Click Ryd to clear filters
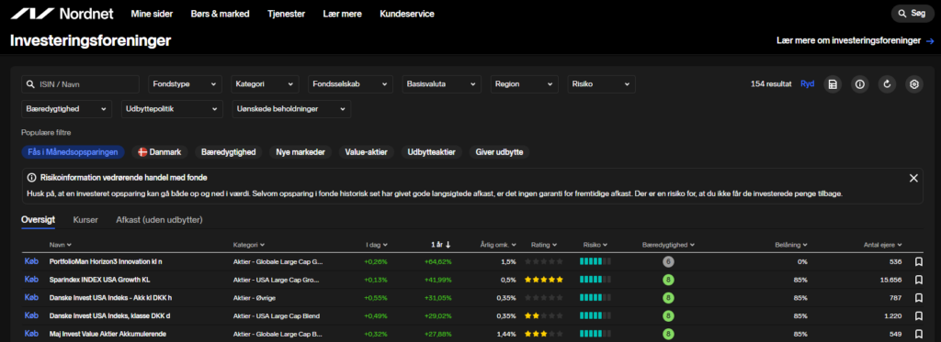The image size is (941, 342). click(807, 84)
